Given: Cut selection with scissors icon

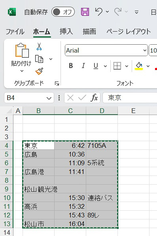Looking at the screenshot, I should coord(39,46).
